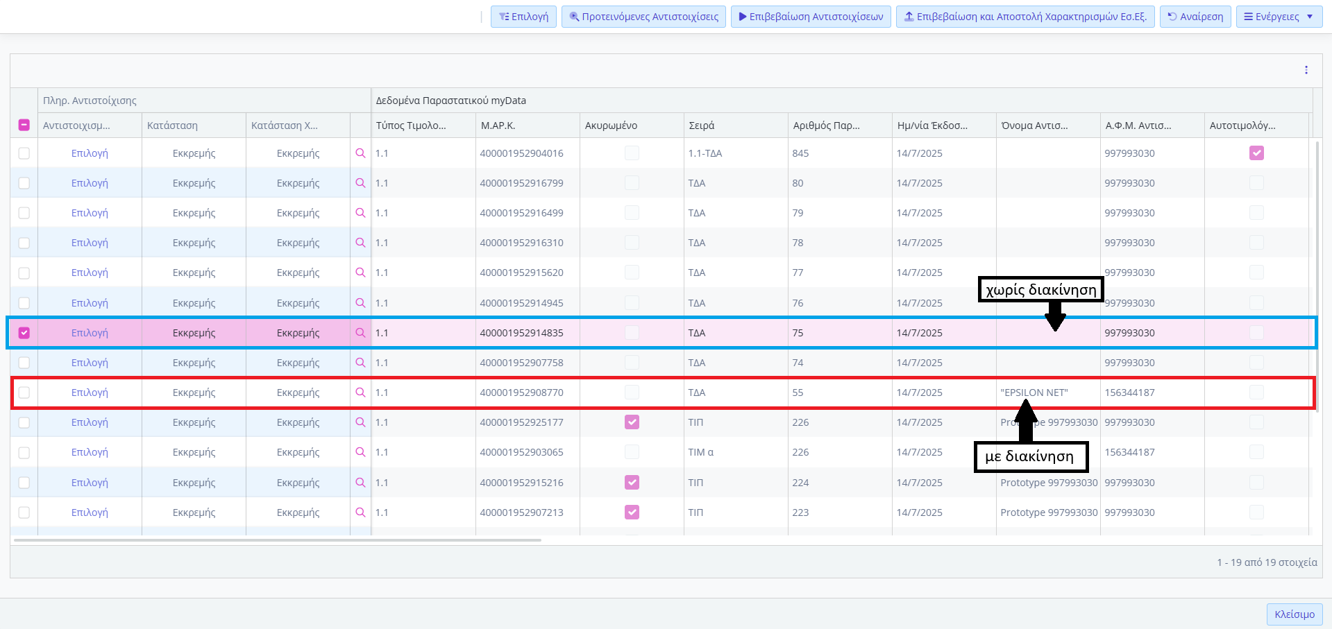Click Προτεινόμενες Αντιστοιχίσεις button
The image size is (1332, 629).
pos(644,17)
